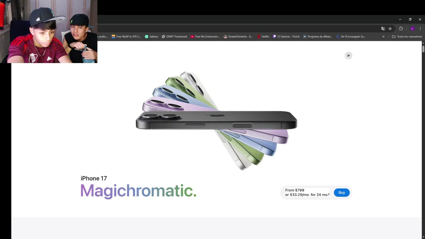Click the Magichromatic headline

pos(138,191)
